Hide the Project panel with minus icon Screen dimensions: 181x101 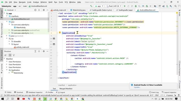point(47,10)
